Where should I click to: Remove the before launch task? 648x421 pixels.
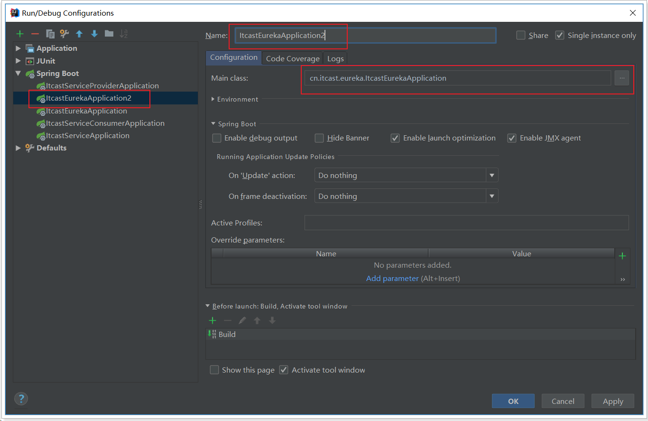(x=228, y=320)
